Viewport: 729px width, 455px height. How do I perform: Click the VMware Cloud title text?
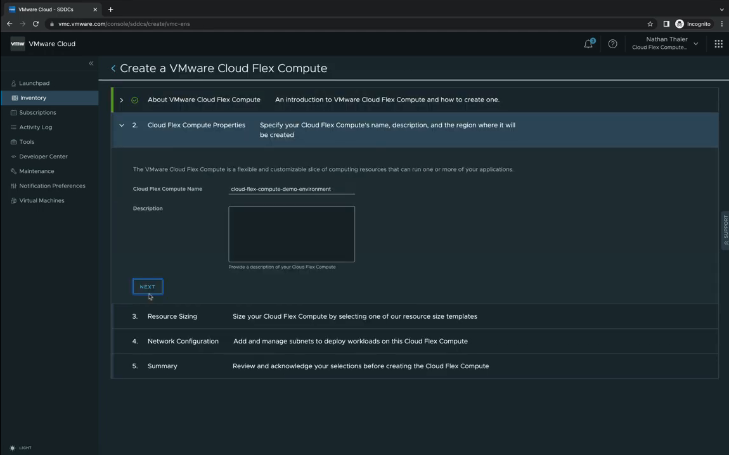pos(52,44)
